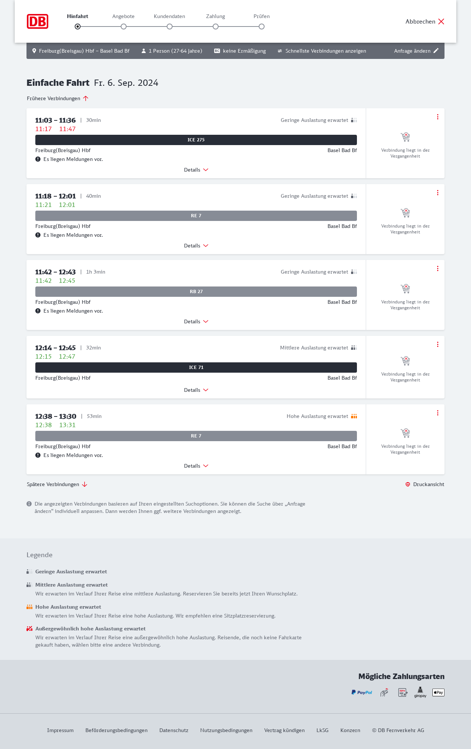Select the Hinfahrt step radio circle
Viewport: 471px width, 749px height.
pyautogui.click(x=78, y=27)
